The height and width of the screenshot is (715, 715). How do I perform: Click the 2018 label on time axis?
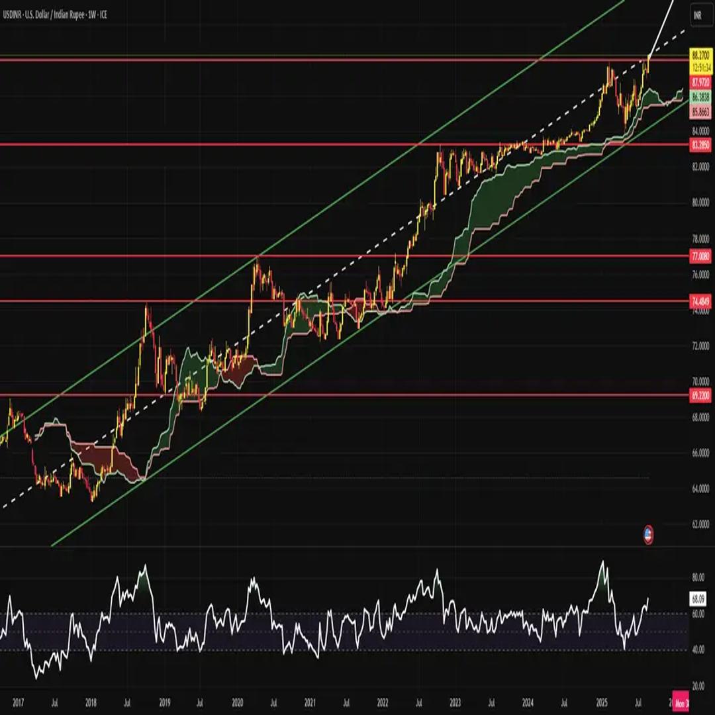coord(91,701)
